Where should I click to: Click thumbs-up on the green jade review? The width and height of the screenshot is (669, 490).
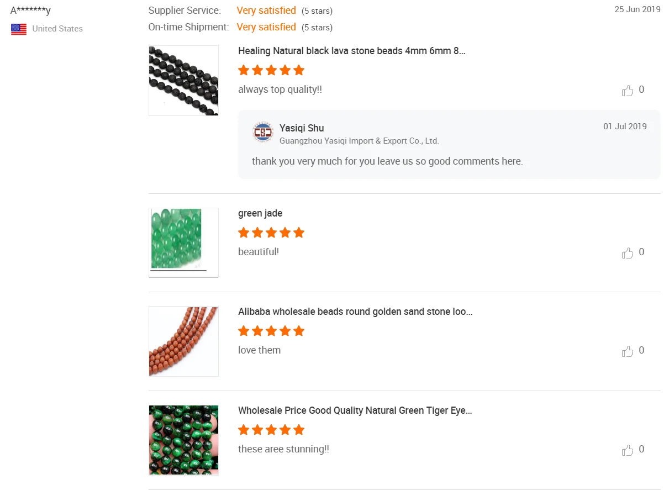628,253
